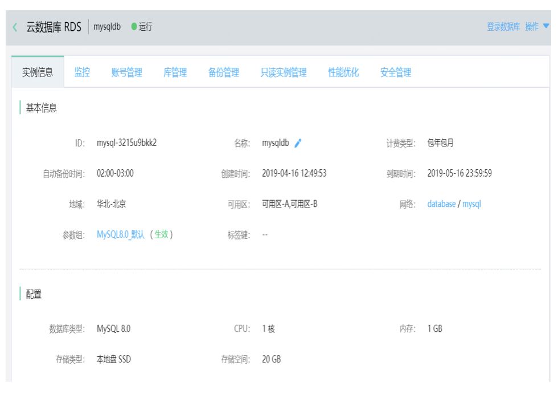Open the database network link
Screen dimensions: 558x399
coord(441,204)
